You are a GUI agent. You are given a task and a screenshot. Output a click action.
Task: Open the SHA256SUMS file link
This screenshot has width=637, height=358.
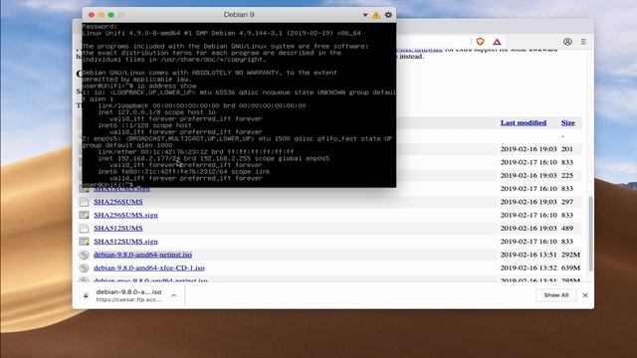(x=118, y=202)
